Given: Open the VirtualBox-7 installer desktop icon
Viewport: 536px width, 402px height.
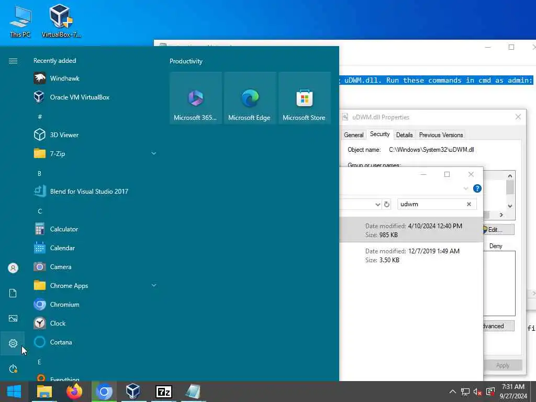Looking at the screenshot, I should (61, 21).
